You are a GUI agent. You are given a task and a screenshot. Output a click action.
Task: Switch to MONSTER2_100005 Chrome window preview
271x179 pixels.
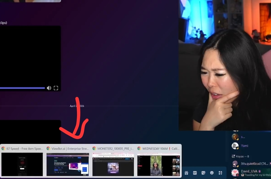pyautogui.click(x=113, y=164)
